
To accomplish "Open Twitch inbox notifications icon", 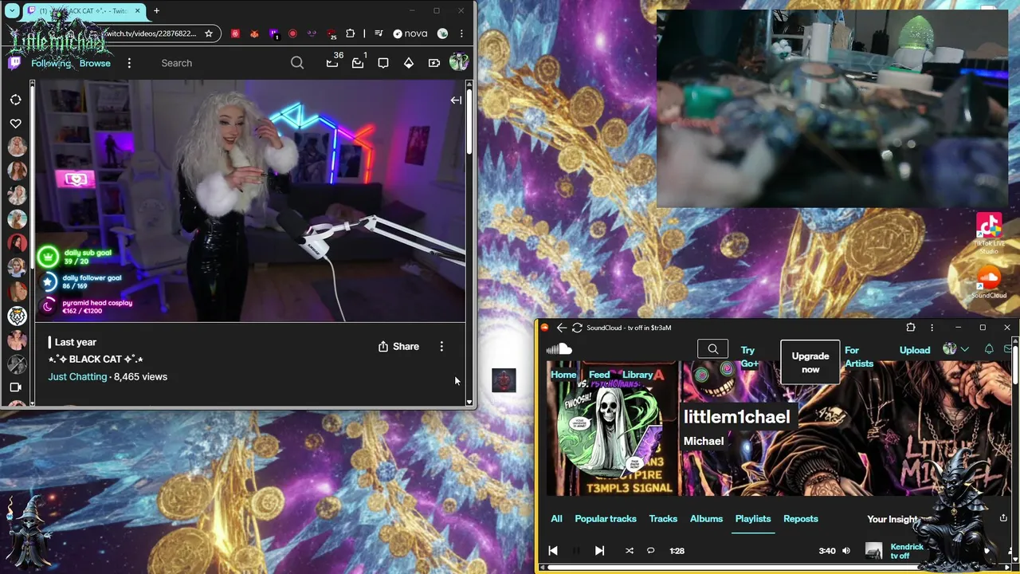I will coord(359,62).
